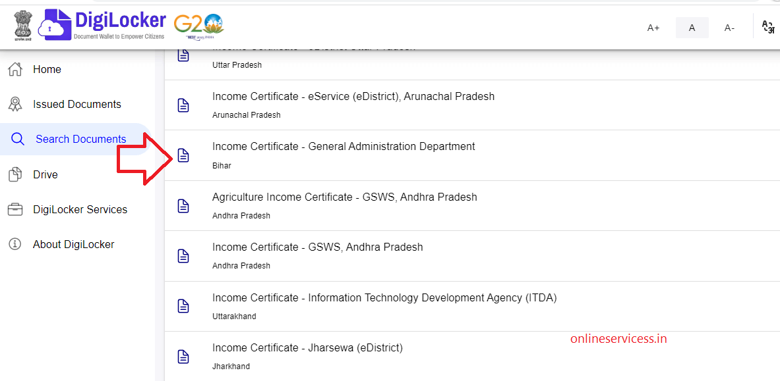This screenshot has width=780, height=381.
Task: Open Income Certificate - Jharsewa (eDistrict)
Action: (x=307, y=347)
